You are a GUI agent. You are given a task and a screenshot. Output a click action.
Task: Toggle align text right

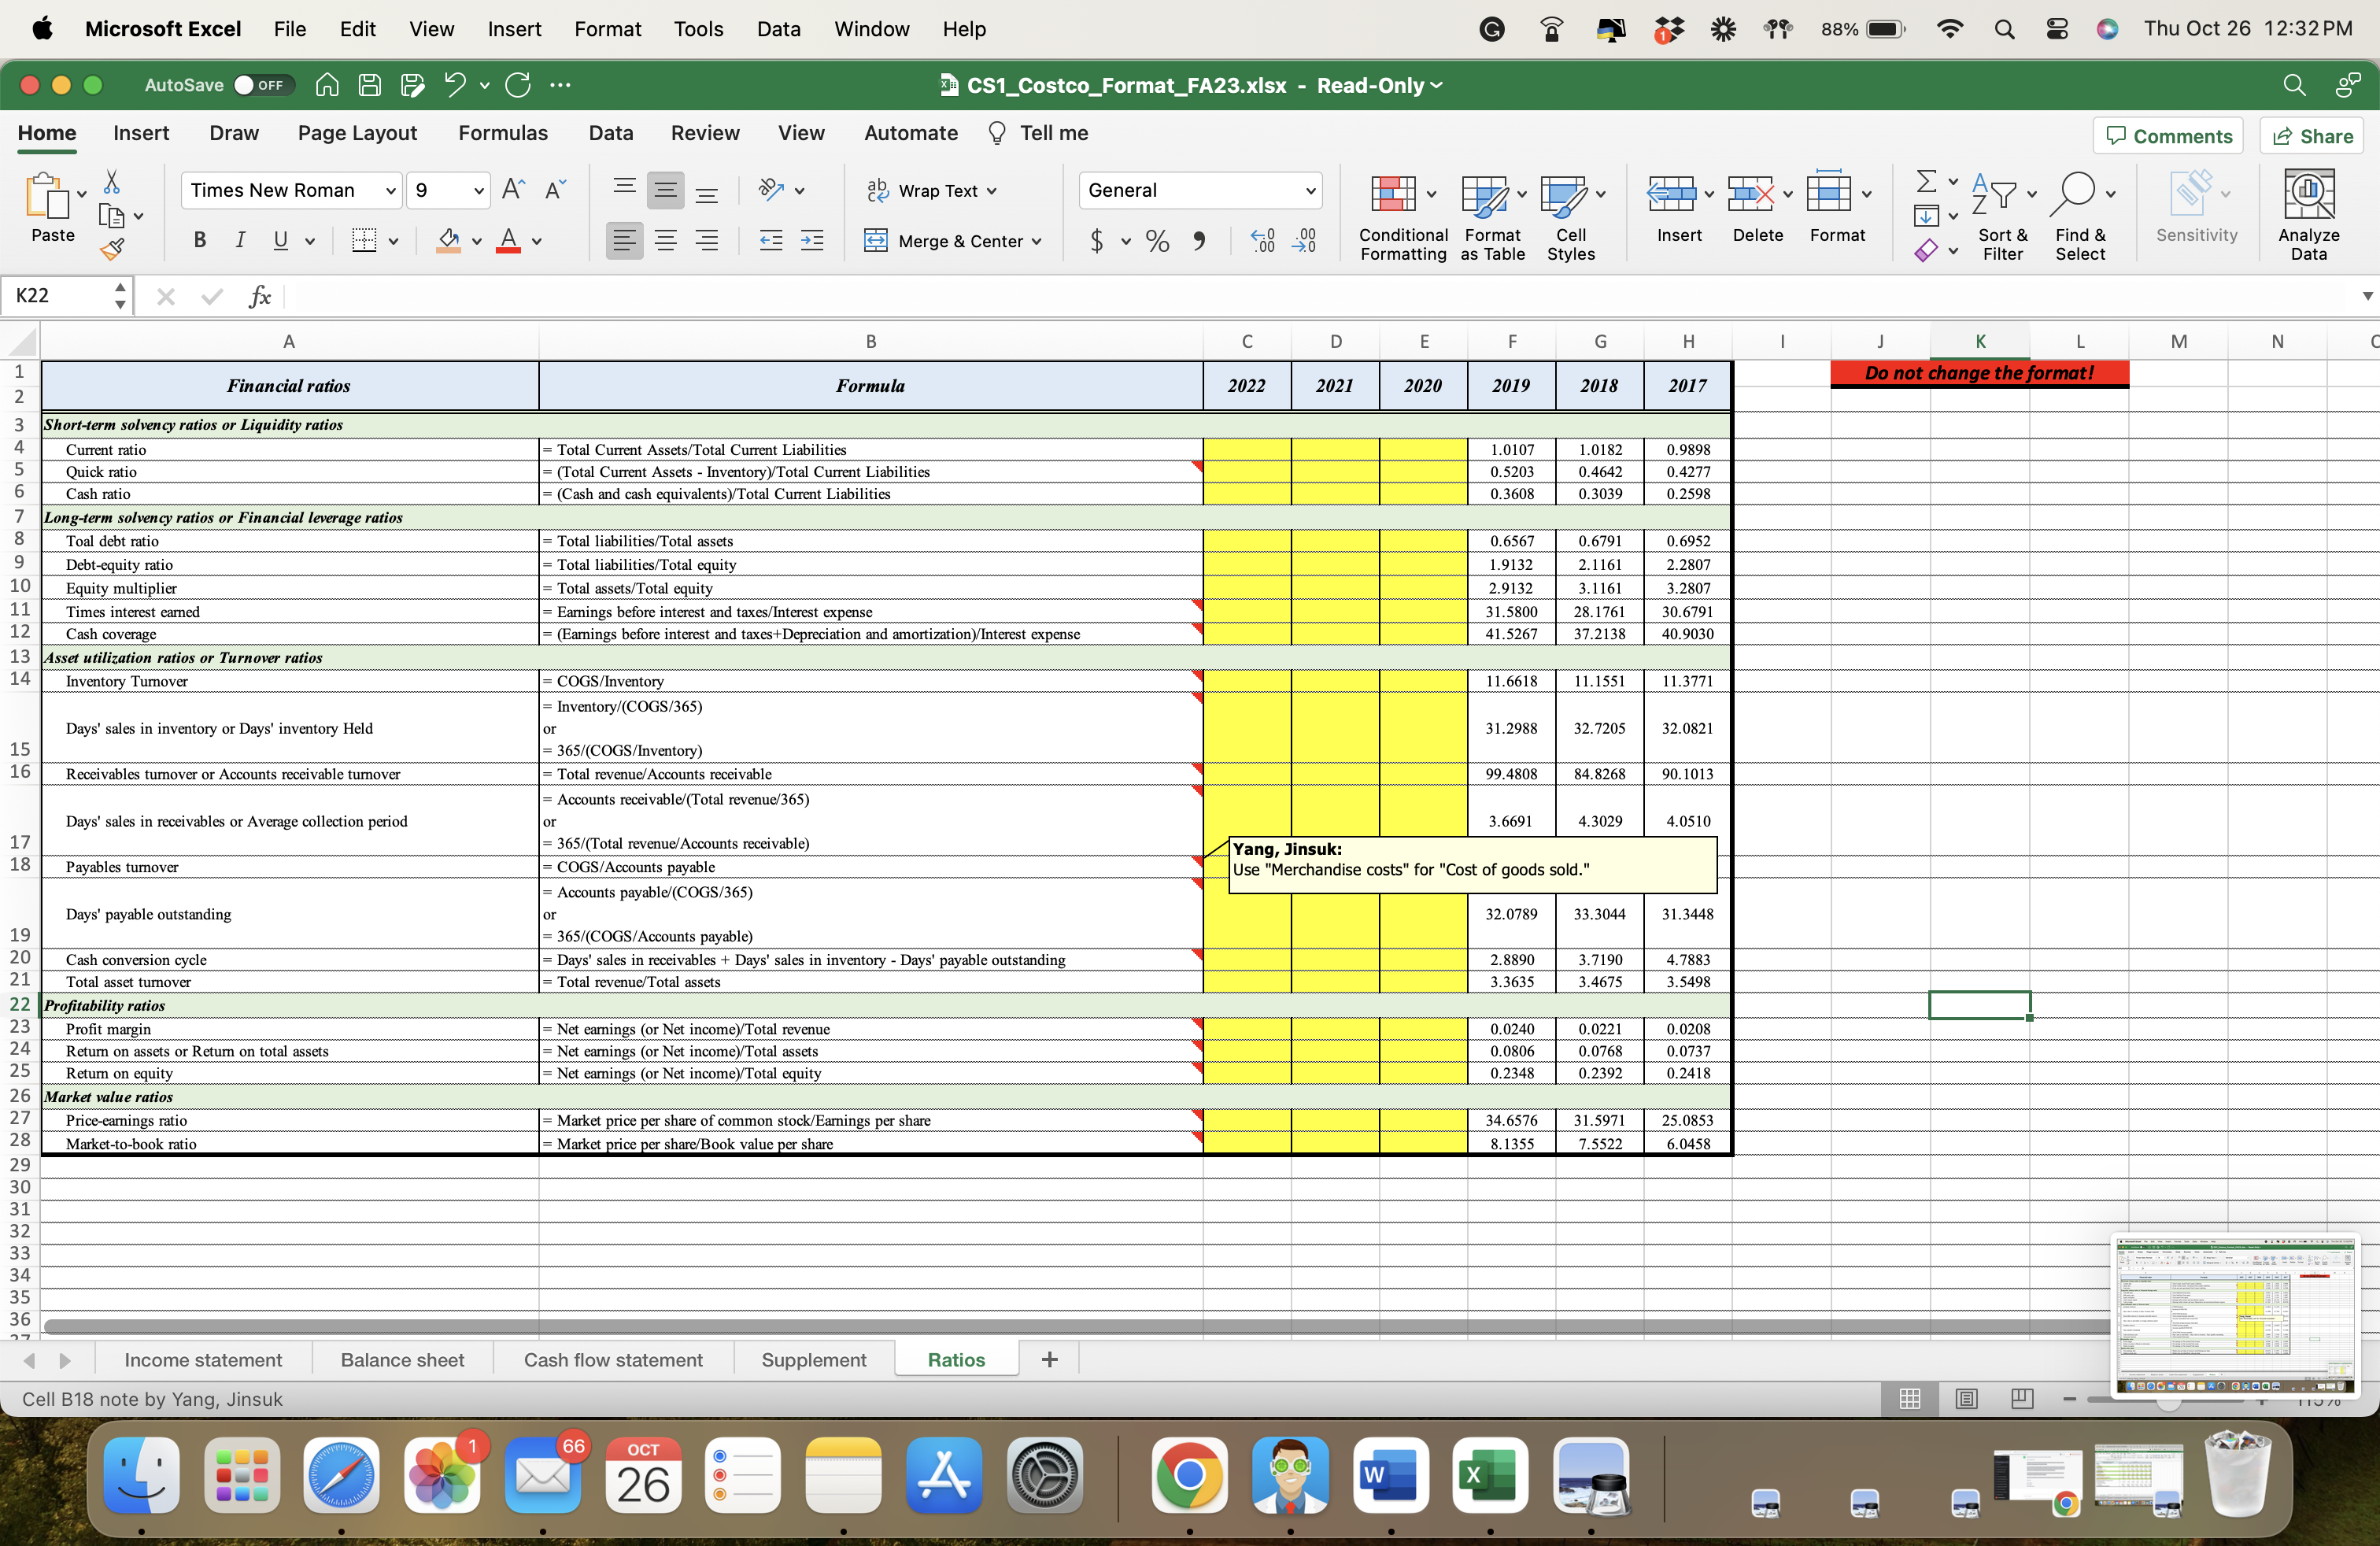click(707, 240)
